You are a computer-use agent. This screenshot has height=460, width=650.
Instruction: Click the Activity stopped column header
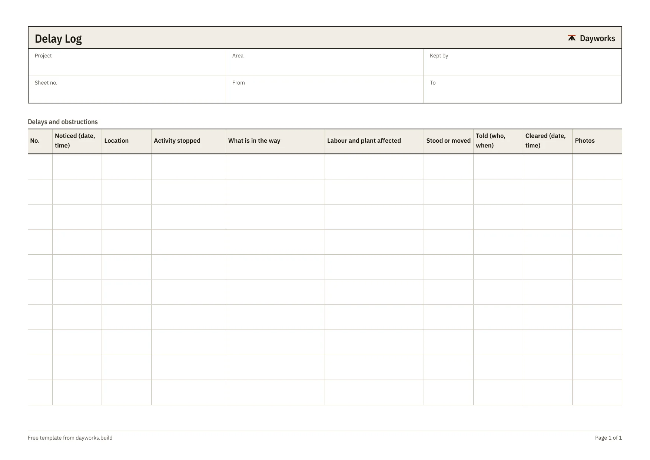click(189, 141)
